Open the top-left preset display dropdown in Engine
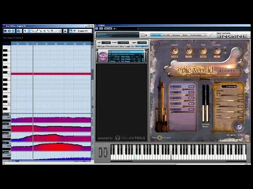 118,35
